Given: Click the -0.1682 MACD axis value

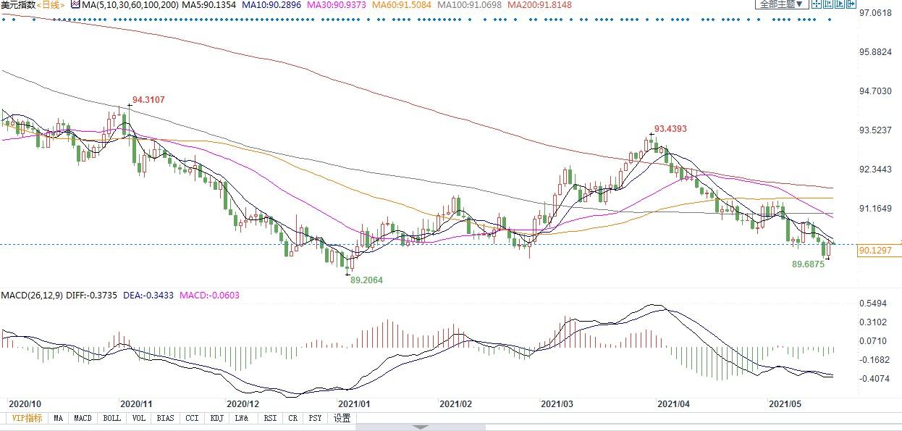Looking at the screenshot, I should pyautogui.click(x=873, y=359).
